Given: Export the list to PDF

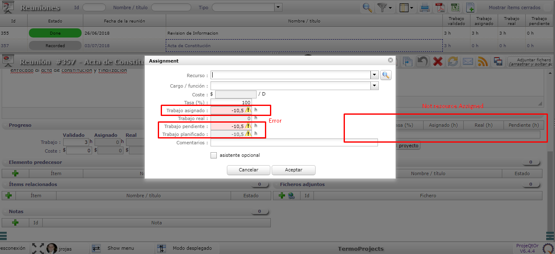Looking at the screenshot, I should 440,8.
